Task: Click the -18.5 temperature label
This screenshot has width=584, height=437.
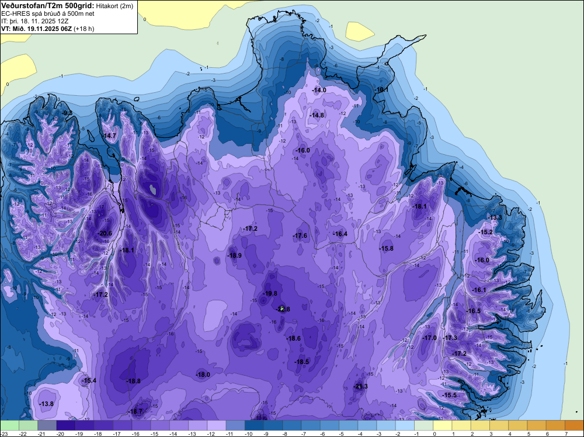Action: pos(302,362)
